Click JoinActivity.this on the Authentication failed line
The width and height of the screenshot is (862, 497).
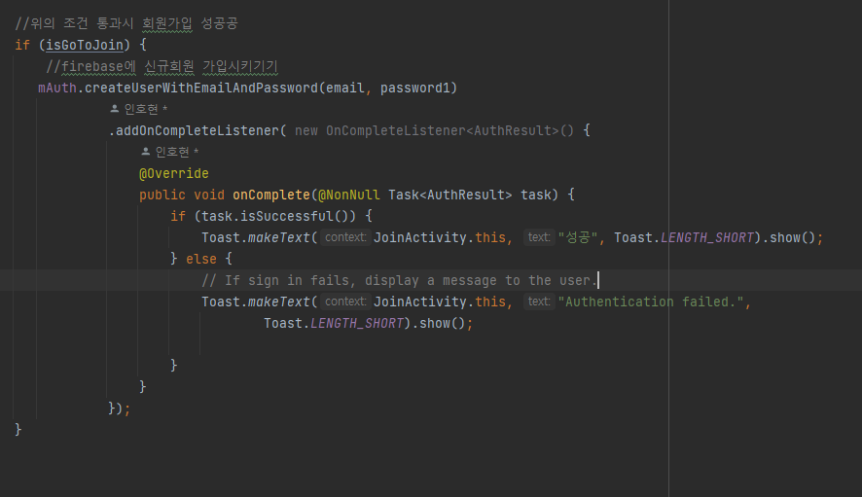tap(440, 302)
